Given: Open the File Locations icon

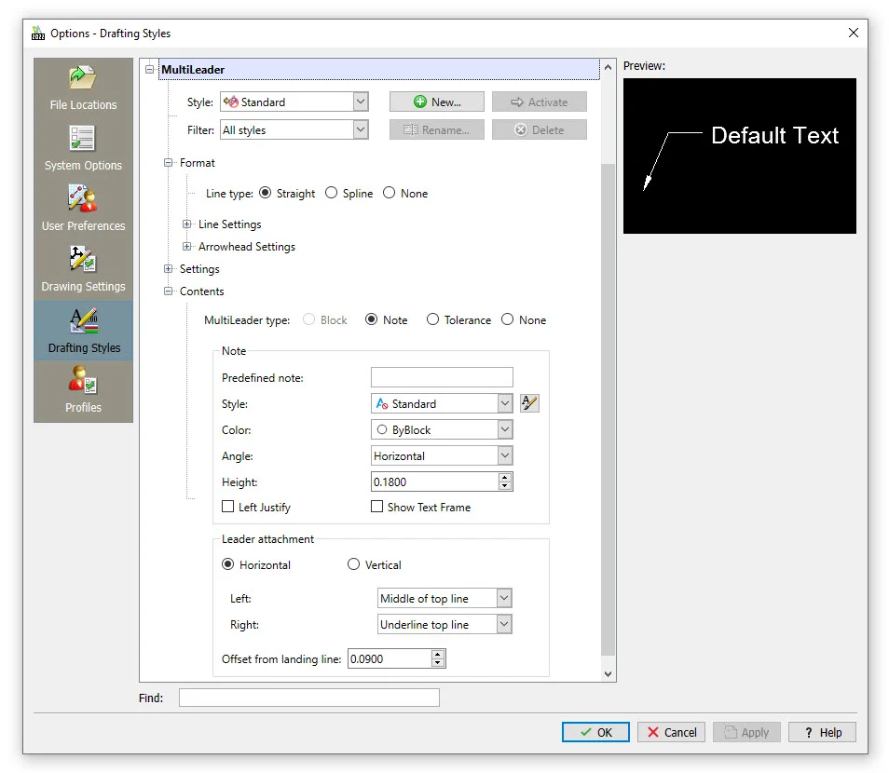Looking at the screenshot, I should pyautogui.click(x=83, y=78).
